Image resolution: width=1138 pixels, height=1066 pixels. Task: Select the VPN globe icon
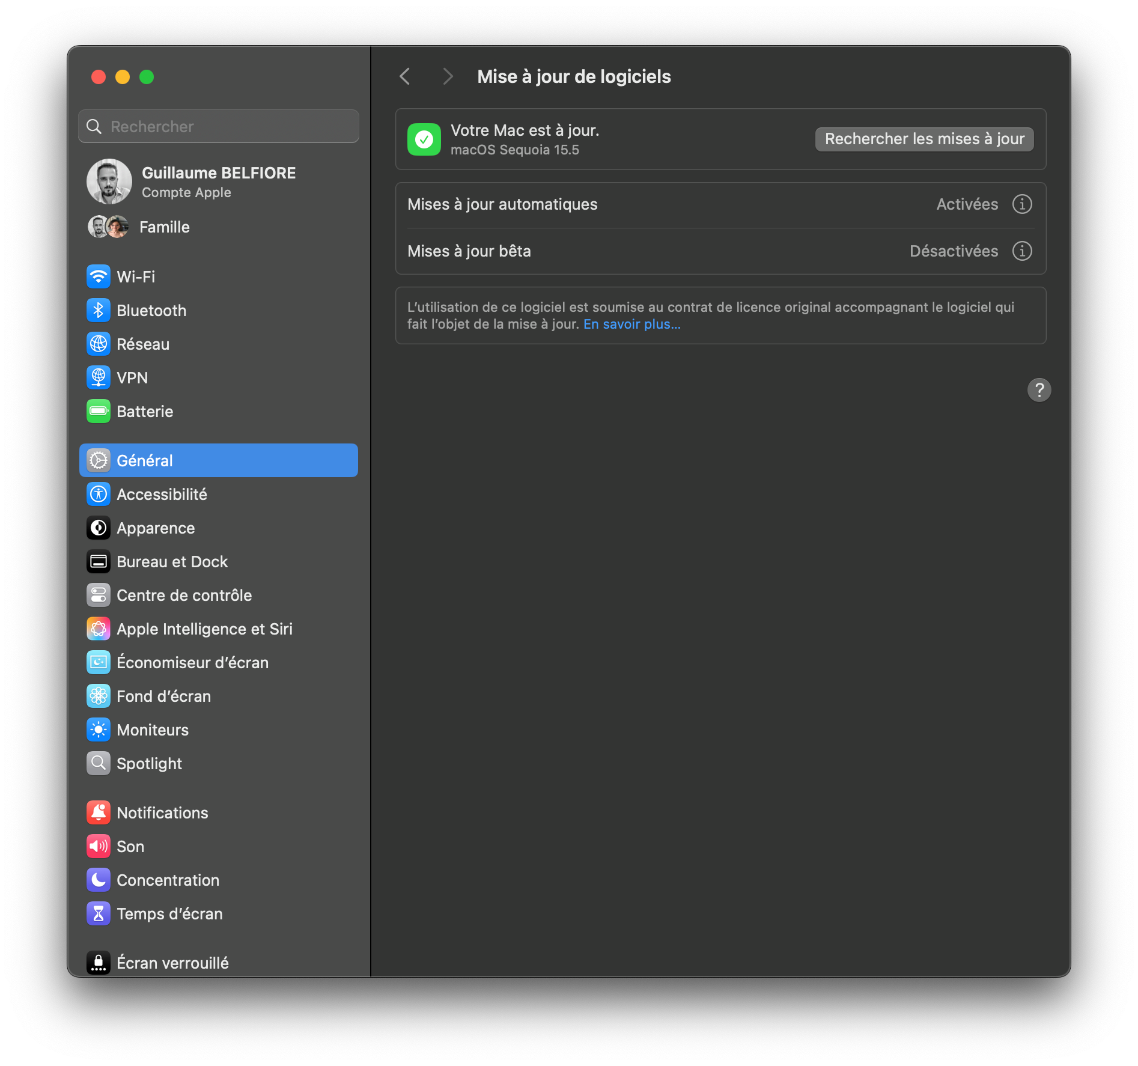click(98, 377)
